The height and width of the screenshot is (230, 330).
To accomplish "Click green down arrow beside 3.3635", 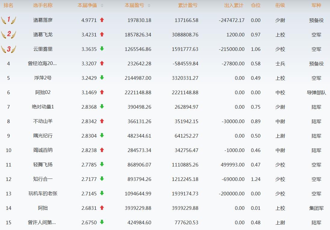I will click(102, 49).
